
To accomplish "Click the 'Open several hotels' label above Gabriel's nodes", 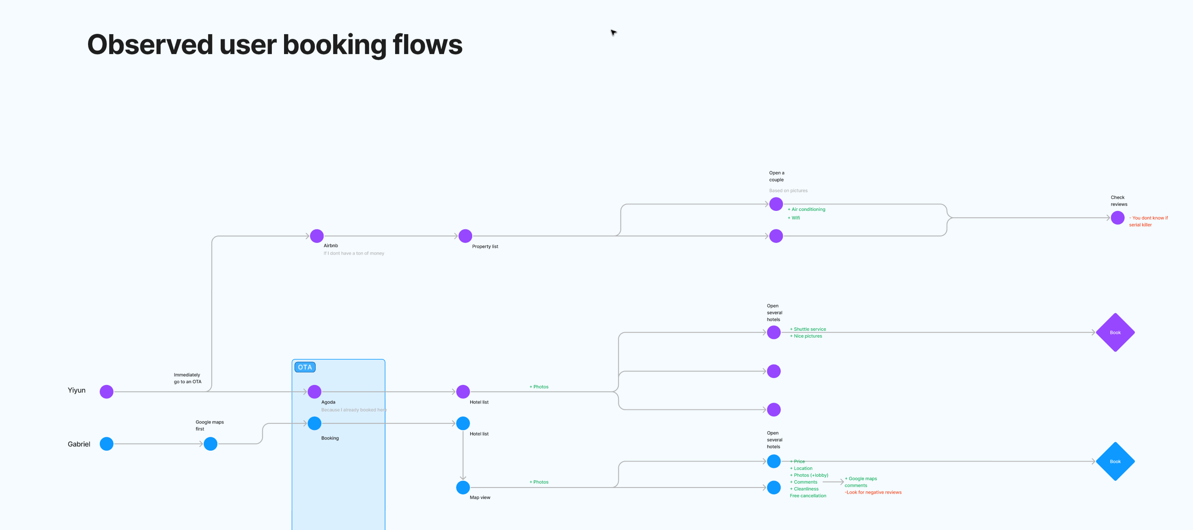I will tap(773, 440).
